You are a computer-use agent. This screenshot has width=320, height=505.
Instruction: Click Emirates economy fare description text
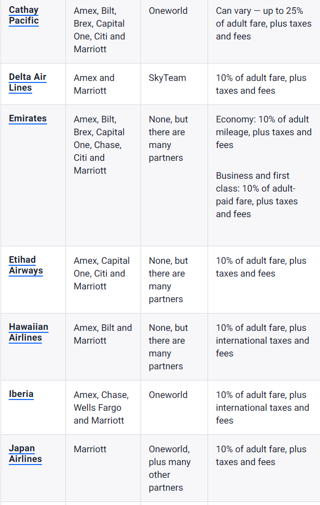coord(263,132)
